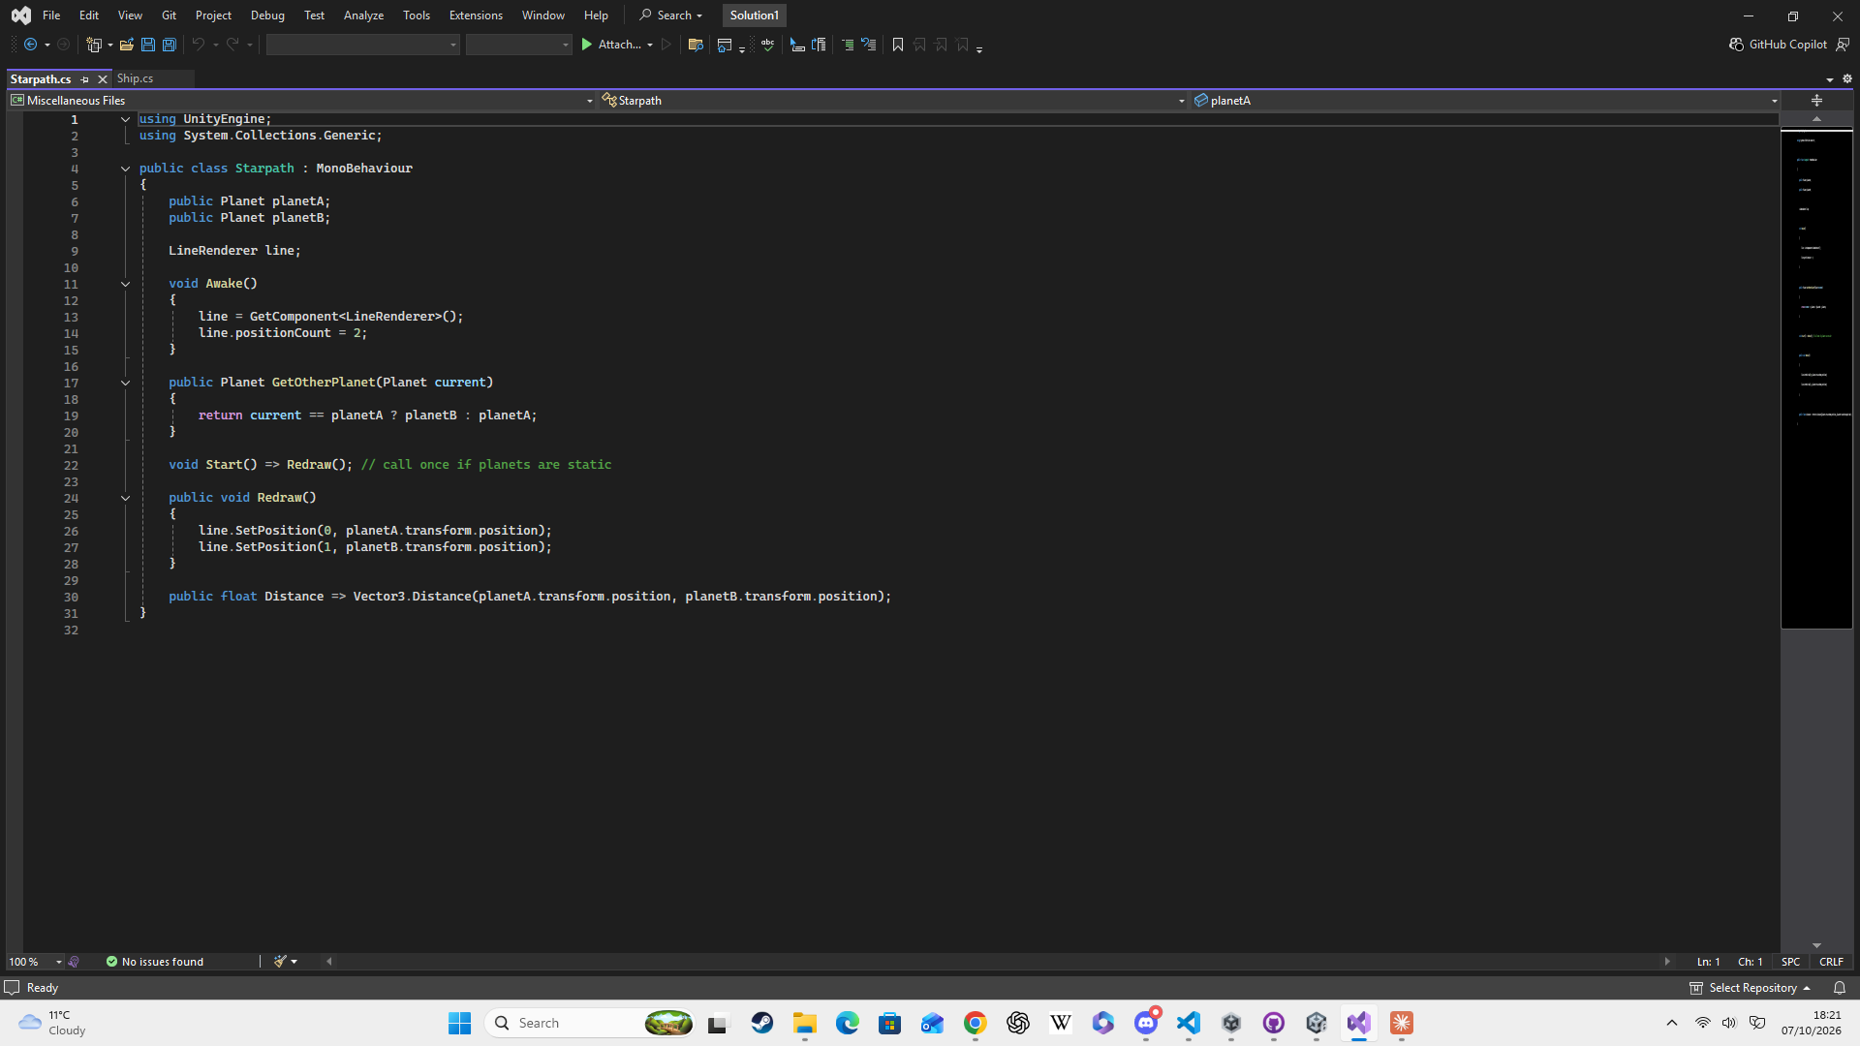Open the Starpath type navigation dropdown
Image resolution: width=1860 pixels, height=1046 pixels.
pos(893,101)
